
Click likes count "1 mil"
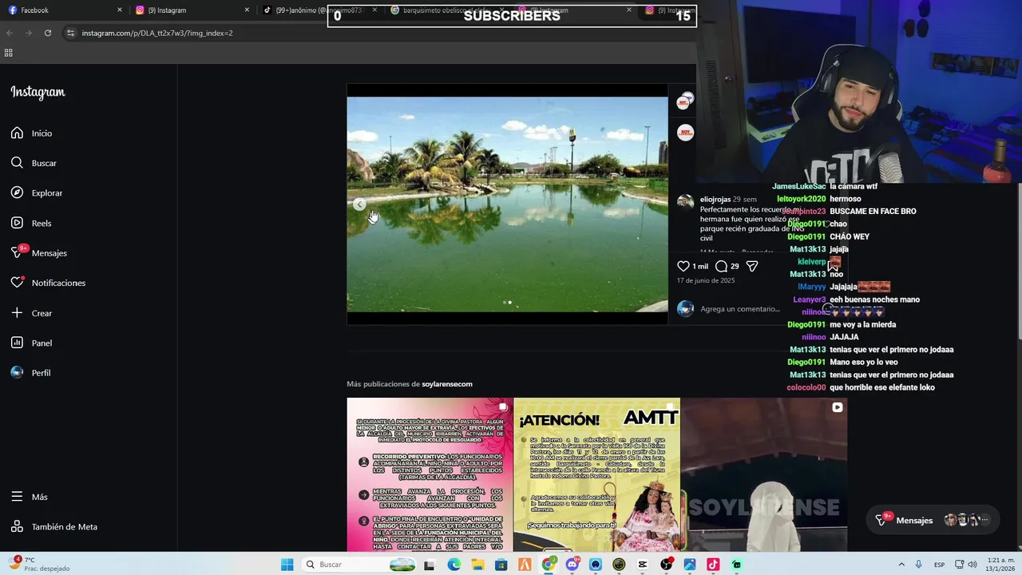tap(700, 266)
